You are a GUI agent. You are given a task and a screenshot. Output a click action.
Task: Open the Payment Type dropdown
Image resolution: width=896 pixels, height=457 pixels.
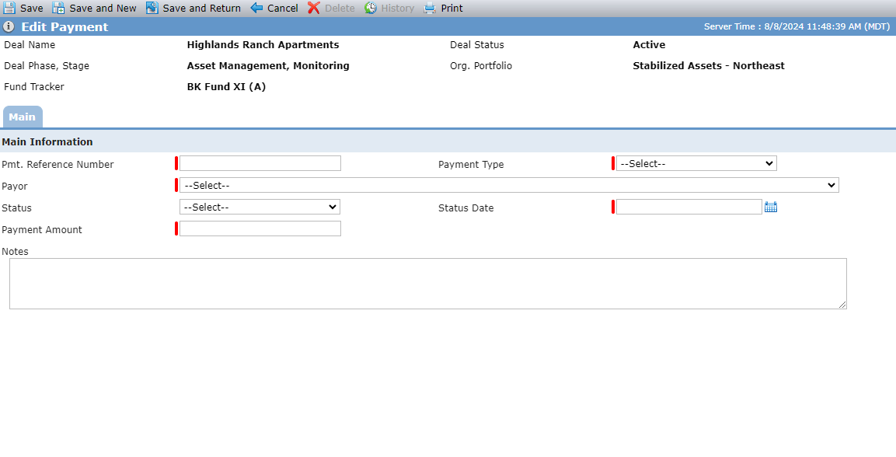[696, 163]
